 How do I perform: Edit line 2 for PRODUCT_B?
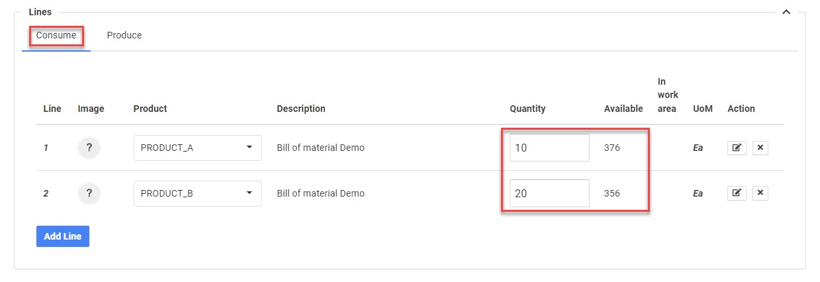click(x=737, y=193)
